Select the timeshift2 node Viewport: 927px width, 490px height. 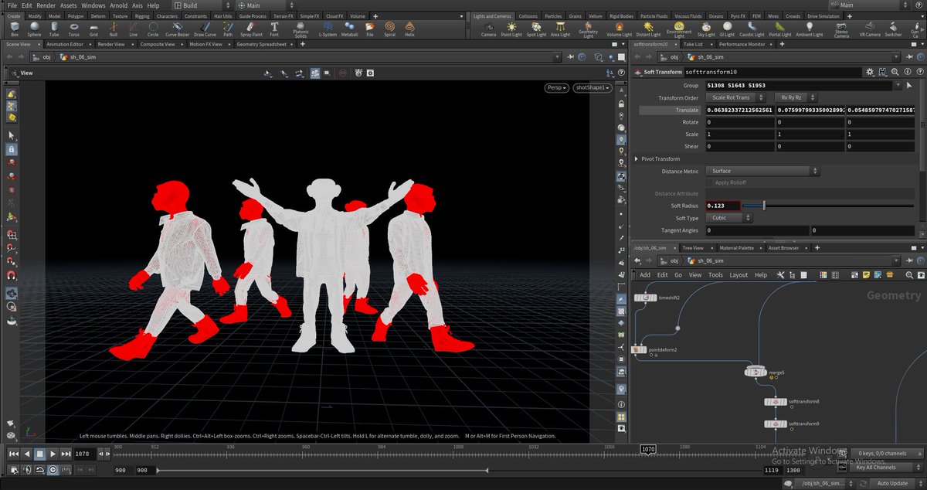(x=645, y=298)
